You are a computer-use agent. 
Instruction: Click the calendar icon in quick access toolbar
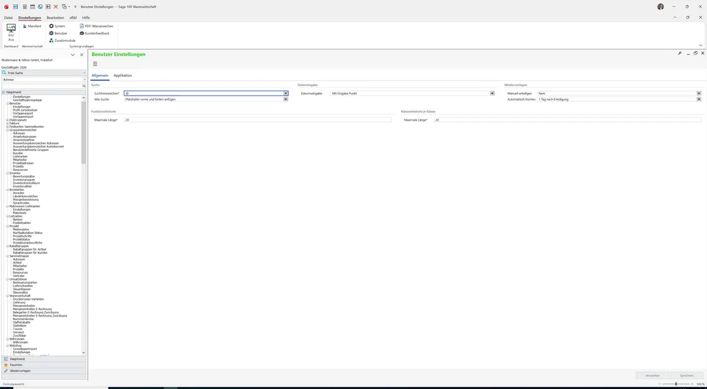tap(32, 6)
